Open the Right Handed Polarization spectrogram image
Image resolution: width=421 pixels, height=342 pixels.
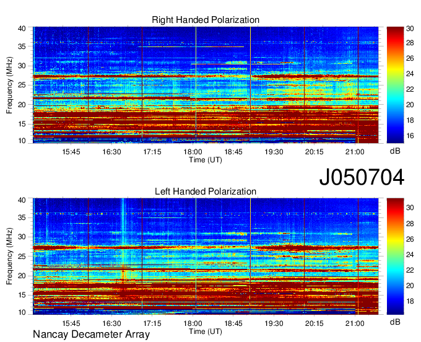(x=206, y=85)
